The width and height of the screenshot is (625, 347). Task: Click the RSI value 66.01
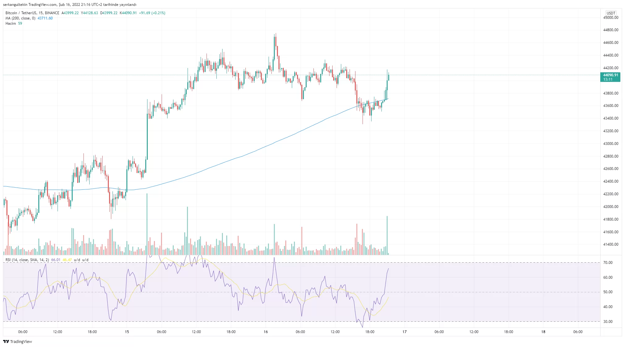56,260
